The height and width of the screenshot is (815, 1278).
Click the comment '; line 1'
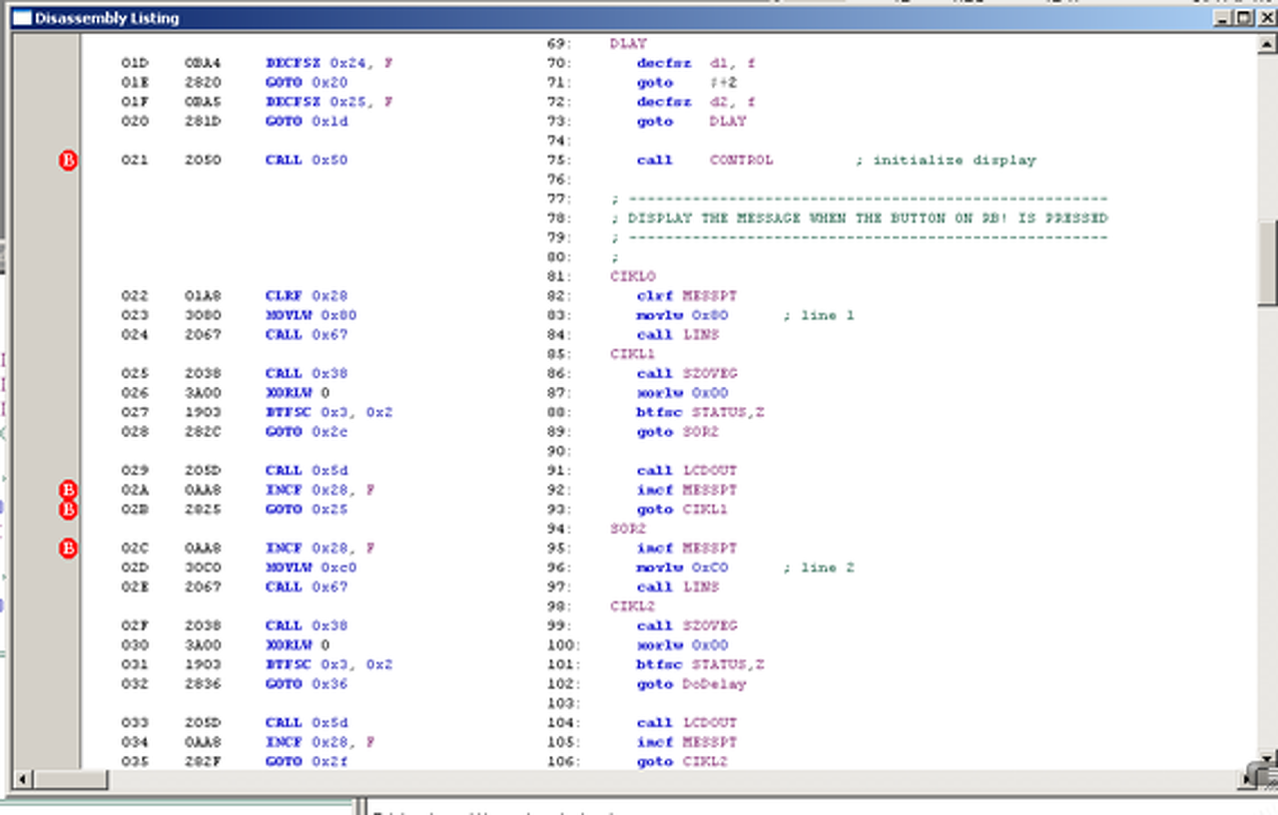tap(818, 315)
